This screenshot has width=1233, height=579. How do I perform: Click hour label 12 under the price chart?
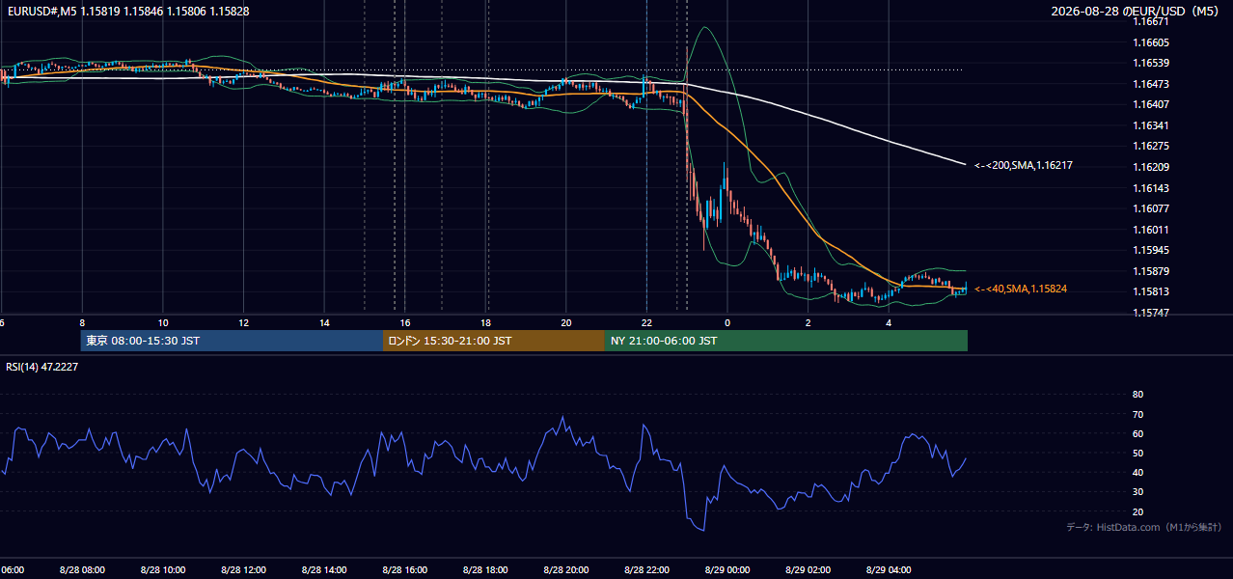coord(244,322)
